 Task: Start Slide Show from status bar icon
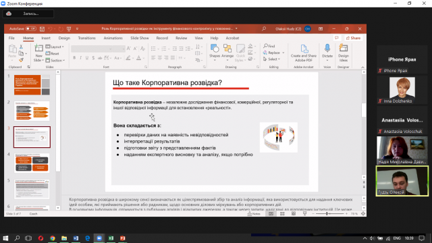[x=304, y=214]
